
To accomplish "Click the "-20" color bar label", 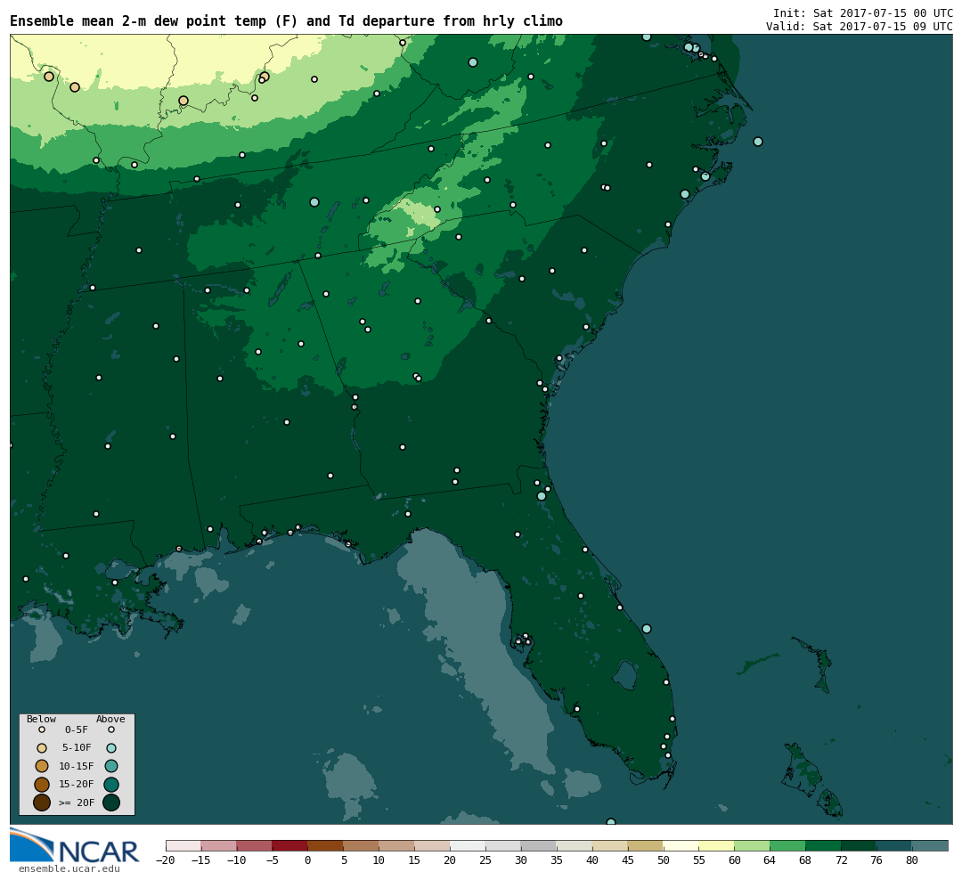I will click(x=165, y=860).
